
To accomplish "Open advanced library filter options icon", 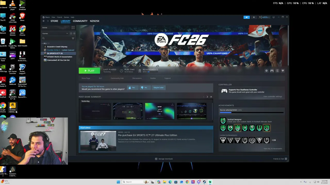I will point(73,38).
